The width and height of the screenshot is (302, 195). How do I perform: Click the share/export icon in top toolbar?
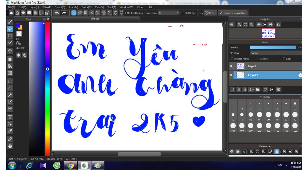17,13
